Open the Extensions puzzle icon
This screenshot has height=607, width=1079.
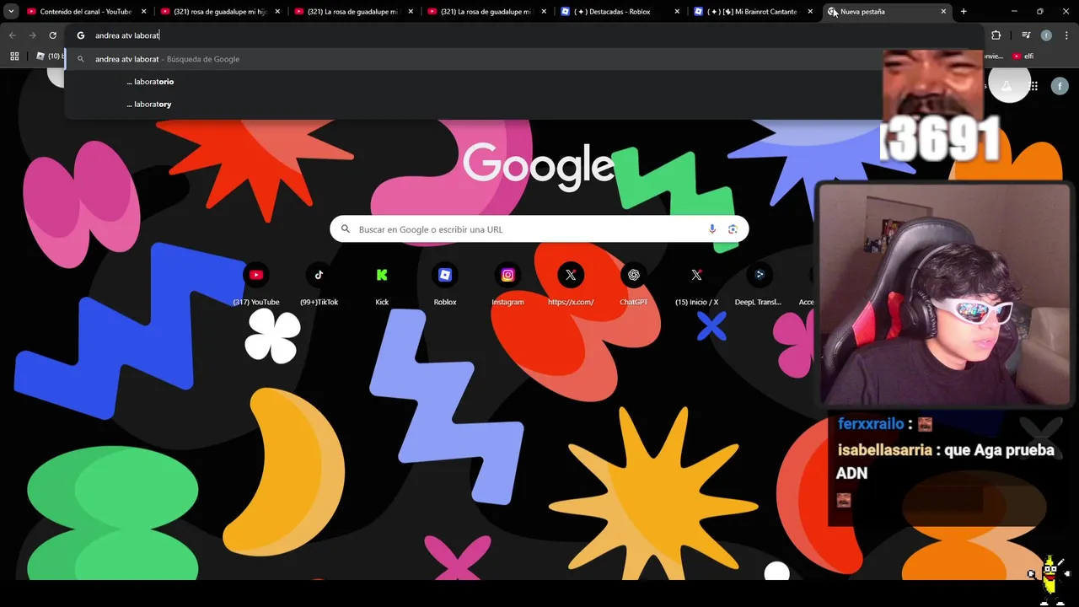996,35
